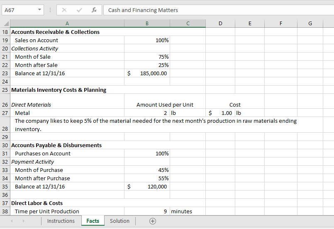This screenshot has width=334, height=229.
Task: Select the 25% value cell
Action: pos(147,65)
